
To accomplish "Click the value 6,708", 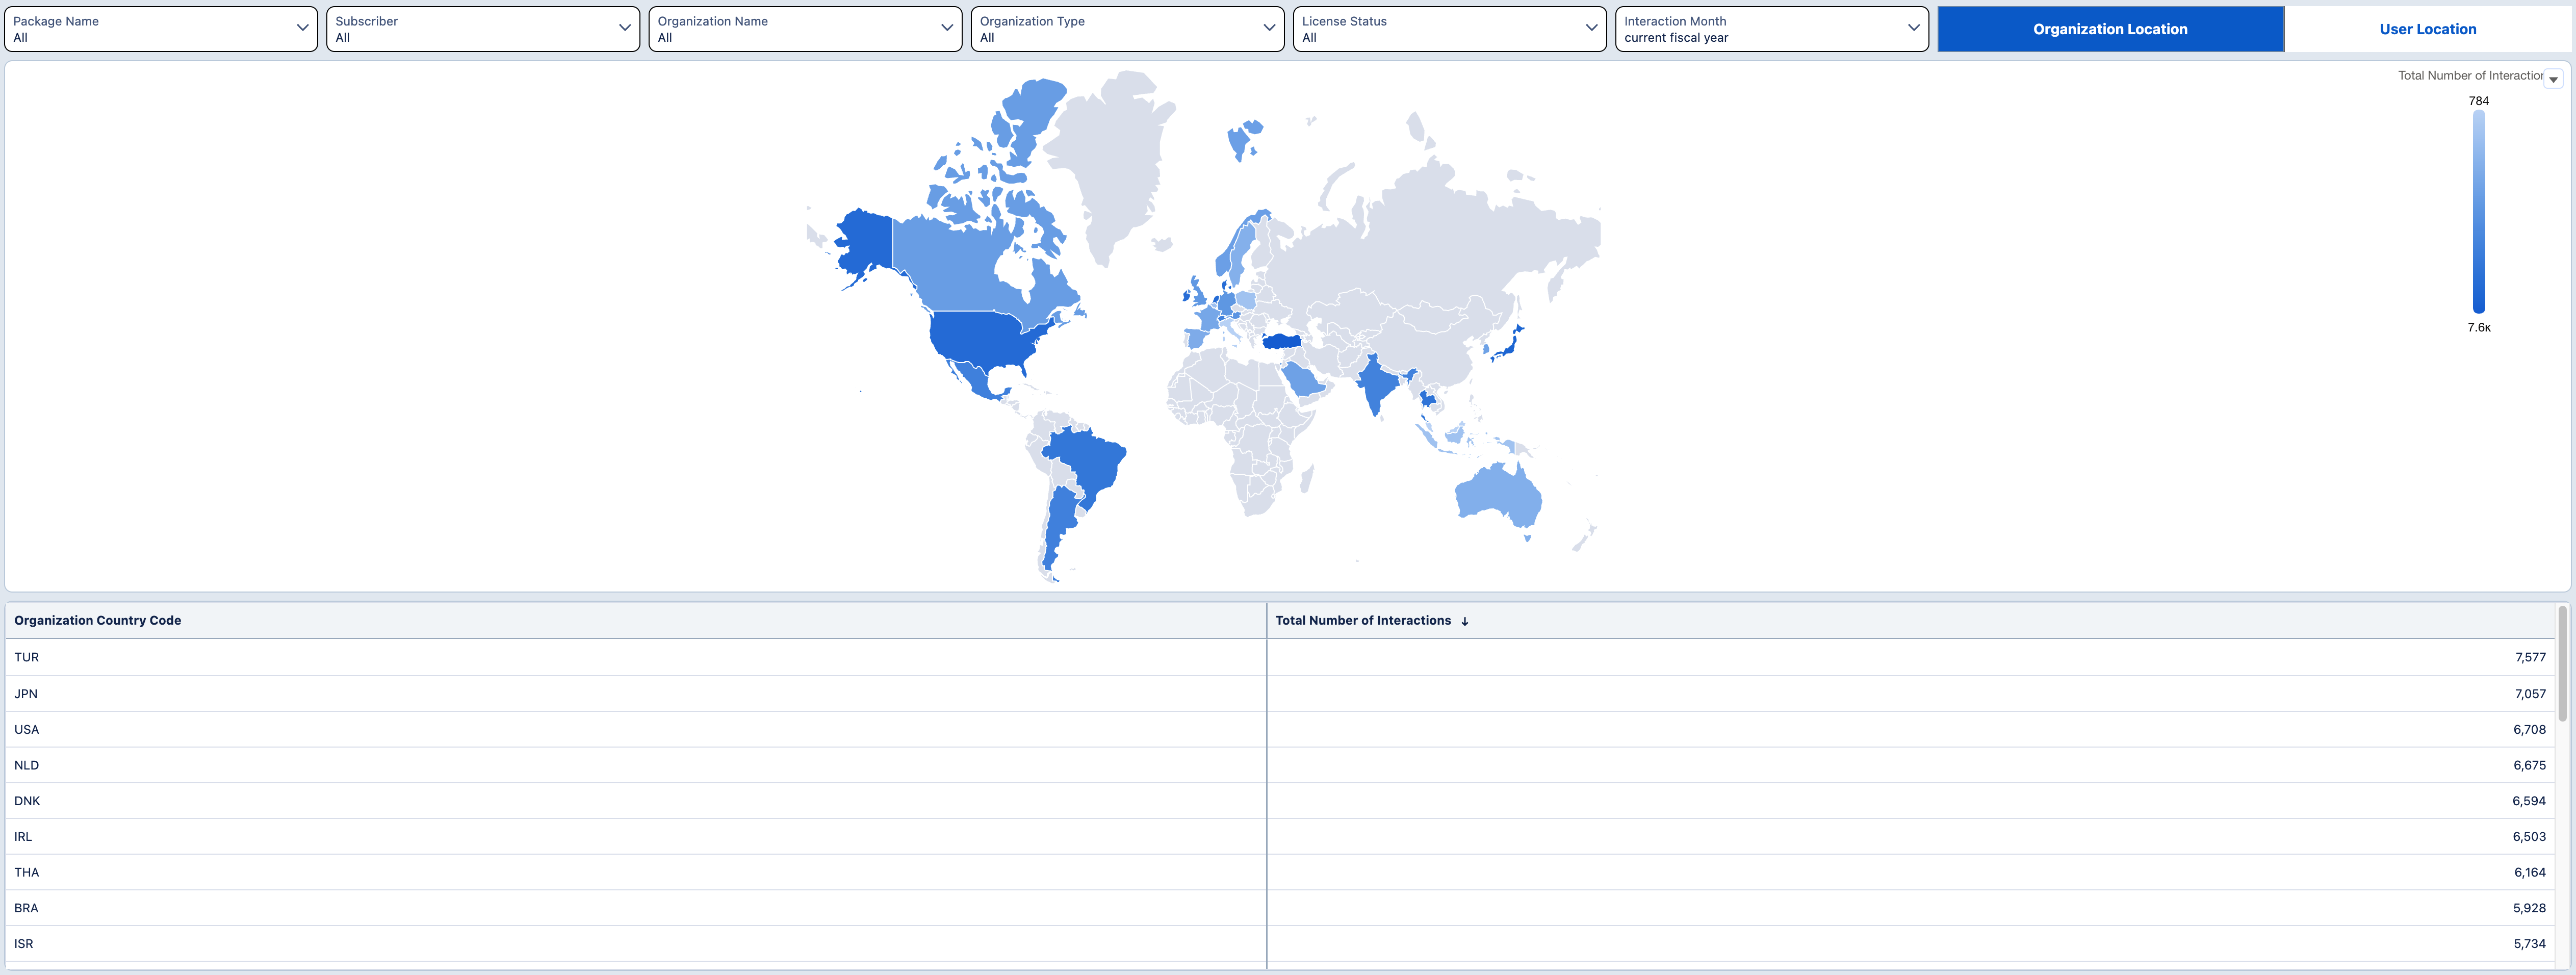I will pos(2529,729).
